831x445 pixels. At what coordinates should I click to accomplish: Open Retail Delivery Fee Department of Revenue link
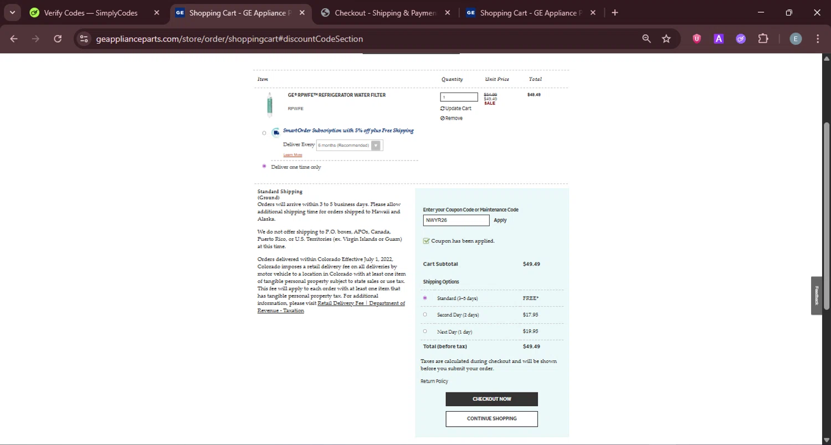pos(331,307)
